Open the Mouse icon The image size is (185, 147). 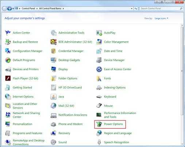point(99,106)
